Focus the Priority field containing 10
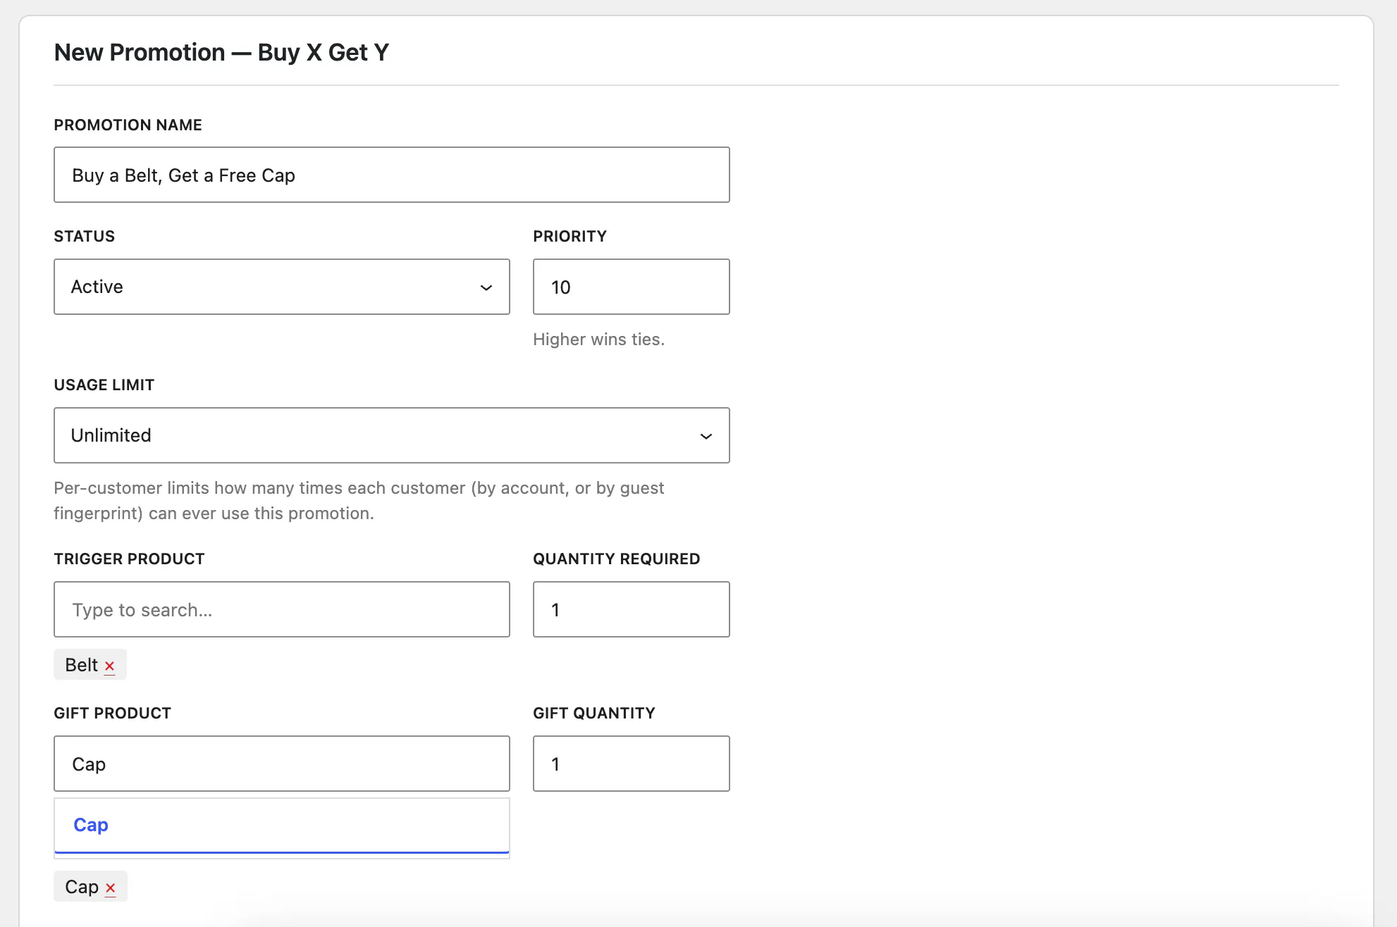The height and width of the screenshot is (927, 1397). coord(632,287)
